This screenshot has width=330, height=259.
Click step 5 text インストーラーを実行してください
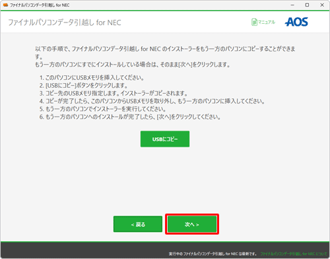[102, 109]
